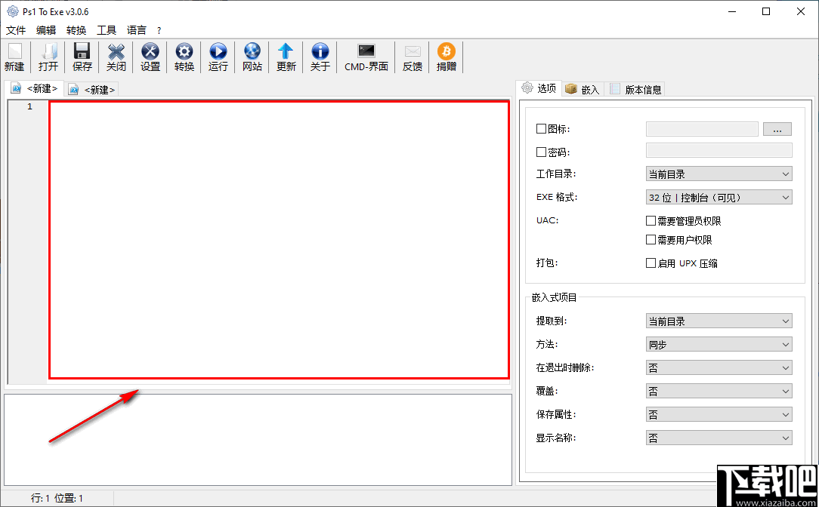Check 需要管理员权限 for admin rights
This screenshot has height=507, width=819.
point(651,220)
